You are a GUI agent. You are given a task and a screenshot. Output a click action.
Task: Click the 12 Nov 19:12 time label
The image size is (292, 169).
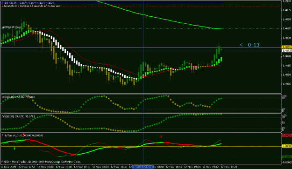click(211, 167)
